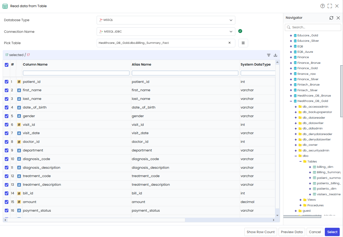This screenshot has width=343, height=237.
Task: Open the Database Type dropdown
Action: pyautogui.click(x=166, y=20)
